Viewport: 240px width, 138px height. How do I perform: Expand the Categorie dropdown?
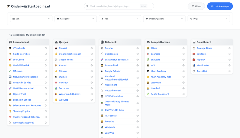(x=76, y=19)
